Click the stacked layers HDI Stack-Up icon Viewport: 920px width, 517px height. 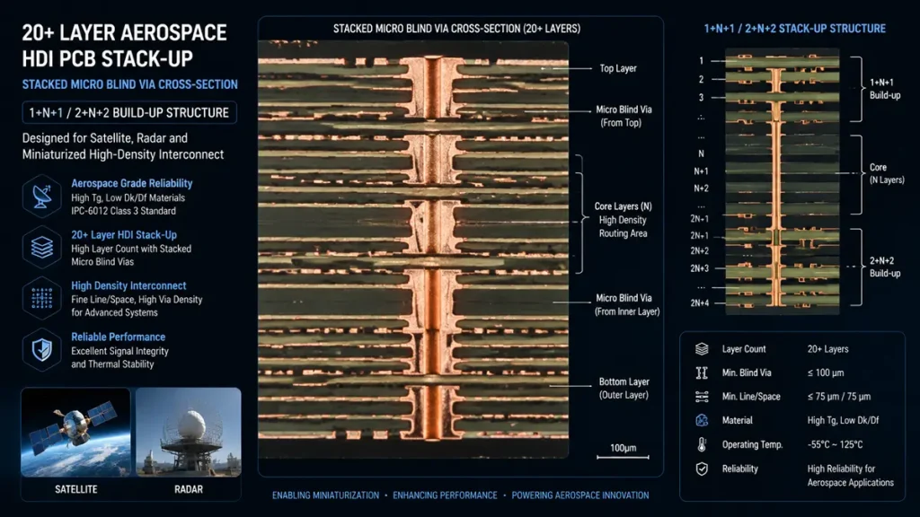tap(41, 248)
